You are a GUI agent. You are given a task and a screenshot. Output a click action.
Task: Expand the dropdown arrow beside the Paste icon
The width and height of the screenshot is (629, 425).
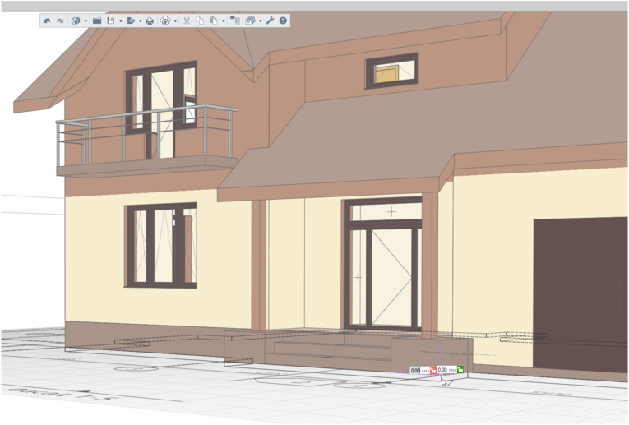[223, 21]
